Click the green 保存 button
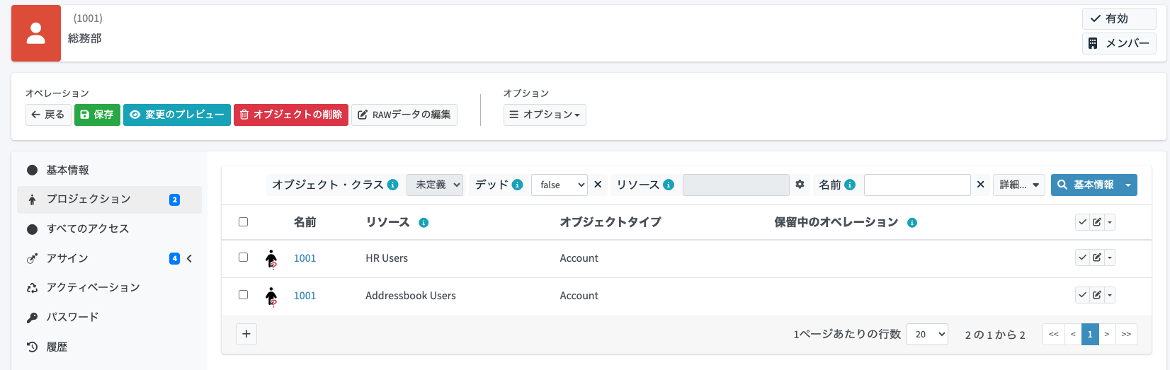 click(x=97, y=115)
